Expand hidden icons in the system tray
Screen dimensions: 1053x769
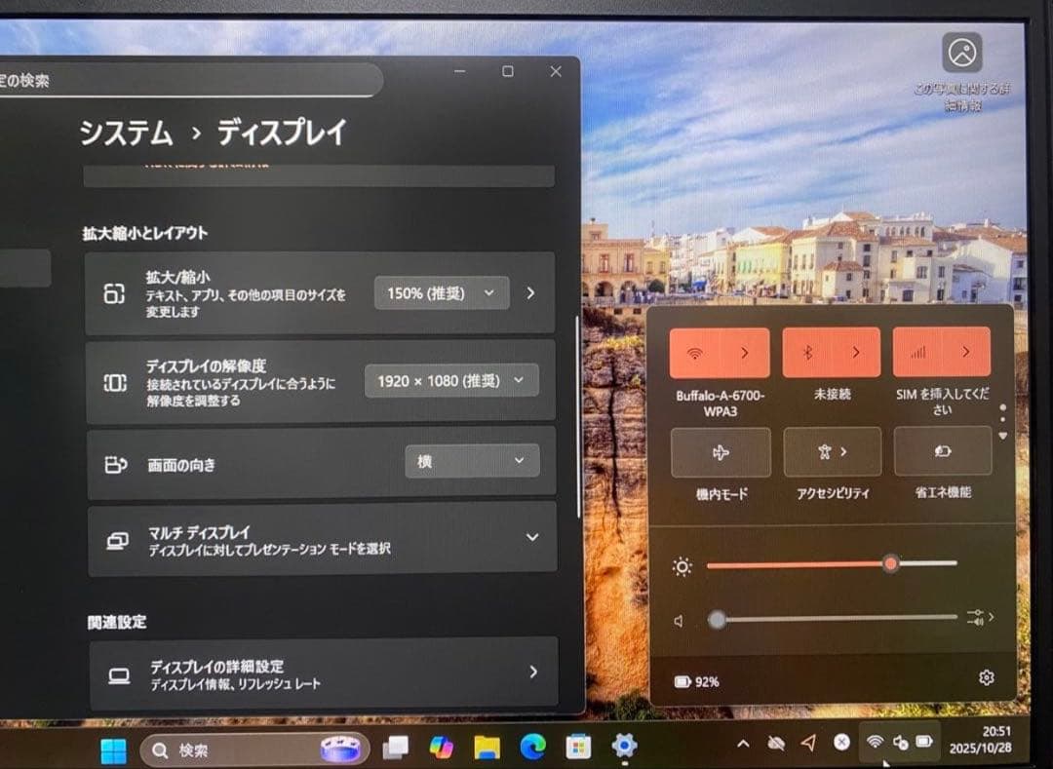tap(742, 743)
